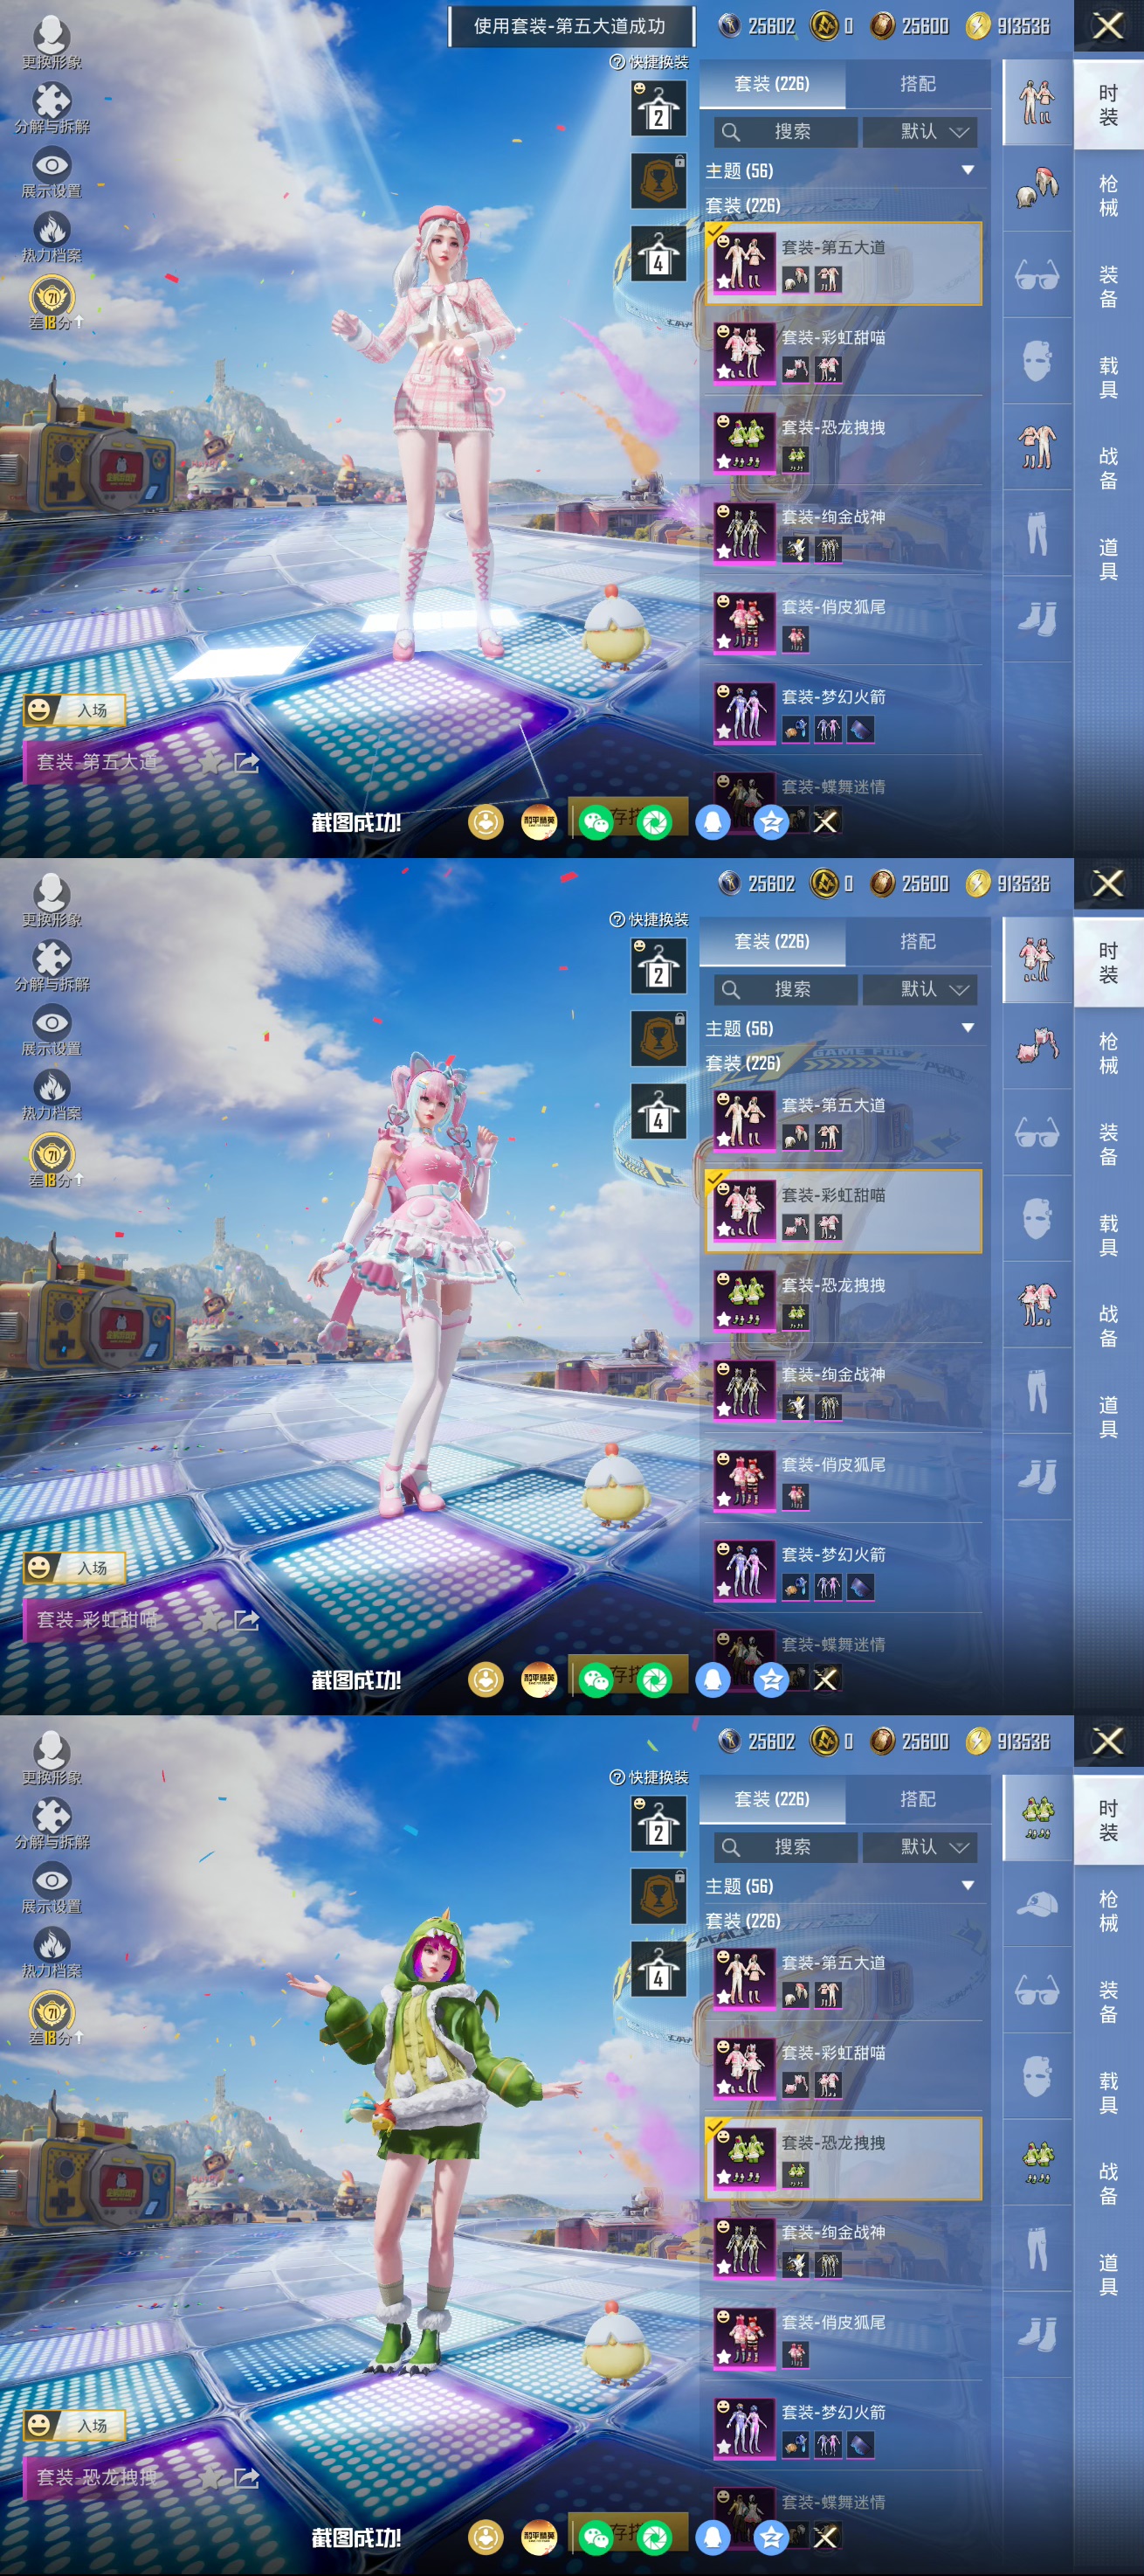Toggle favorite star beside 套装-彩虹甜喵 label
This screenshot has width=1144, height=2576.
click(209, 1620)
